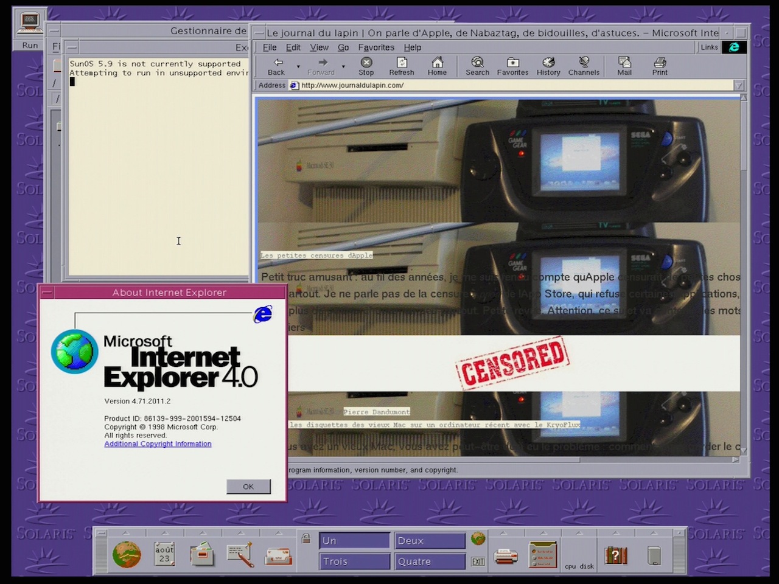
Task: Open the Edit menu
Action: point(293,47)
